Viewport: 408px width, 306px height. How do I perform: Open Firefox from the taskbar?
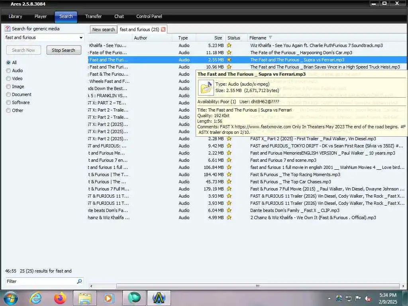60,298
